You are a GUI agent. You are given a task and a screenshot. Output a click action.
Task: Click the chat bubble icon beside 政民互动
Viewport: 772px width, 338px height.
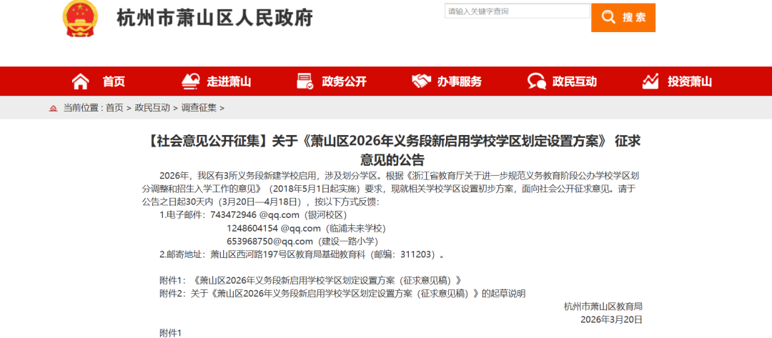(537, 81)
